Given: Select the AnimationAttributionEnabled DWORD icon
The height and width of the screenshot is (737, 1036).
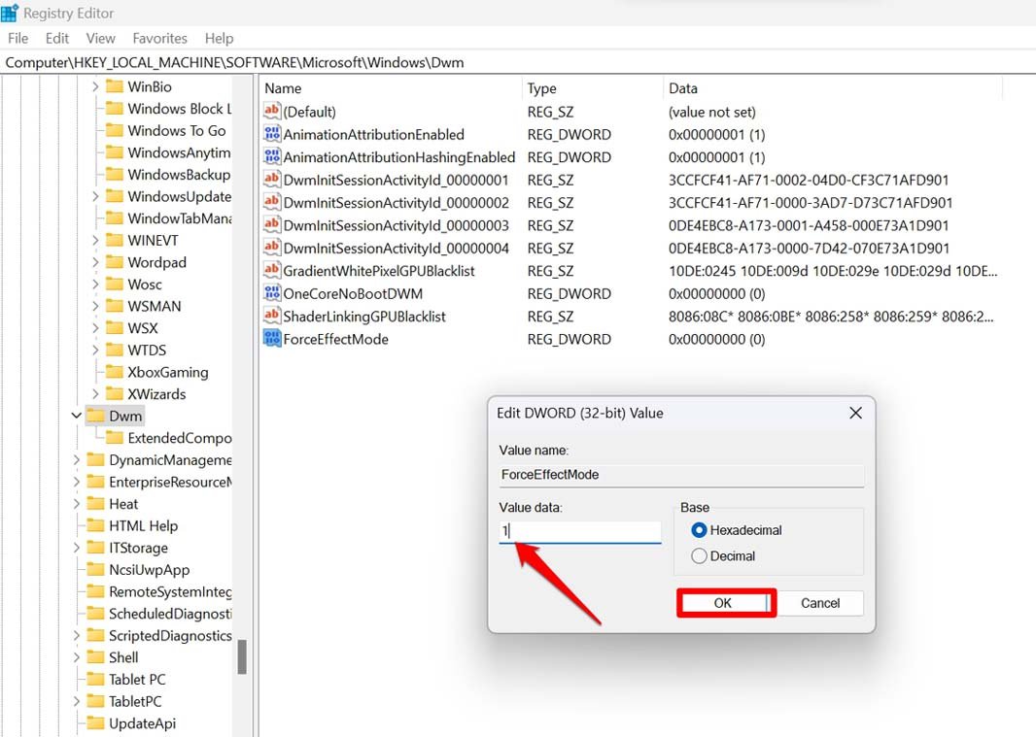Looking at the screenshot, I should tap(272, 134).
